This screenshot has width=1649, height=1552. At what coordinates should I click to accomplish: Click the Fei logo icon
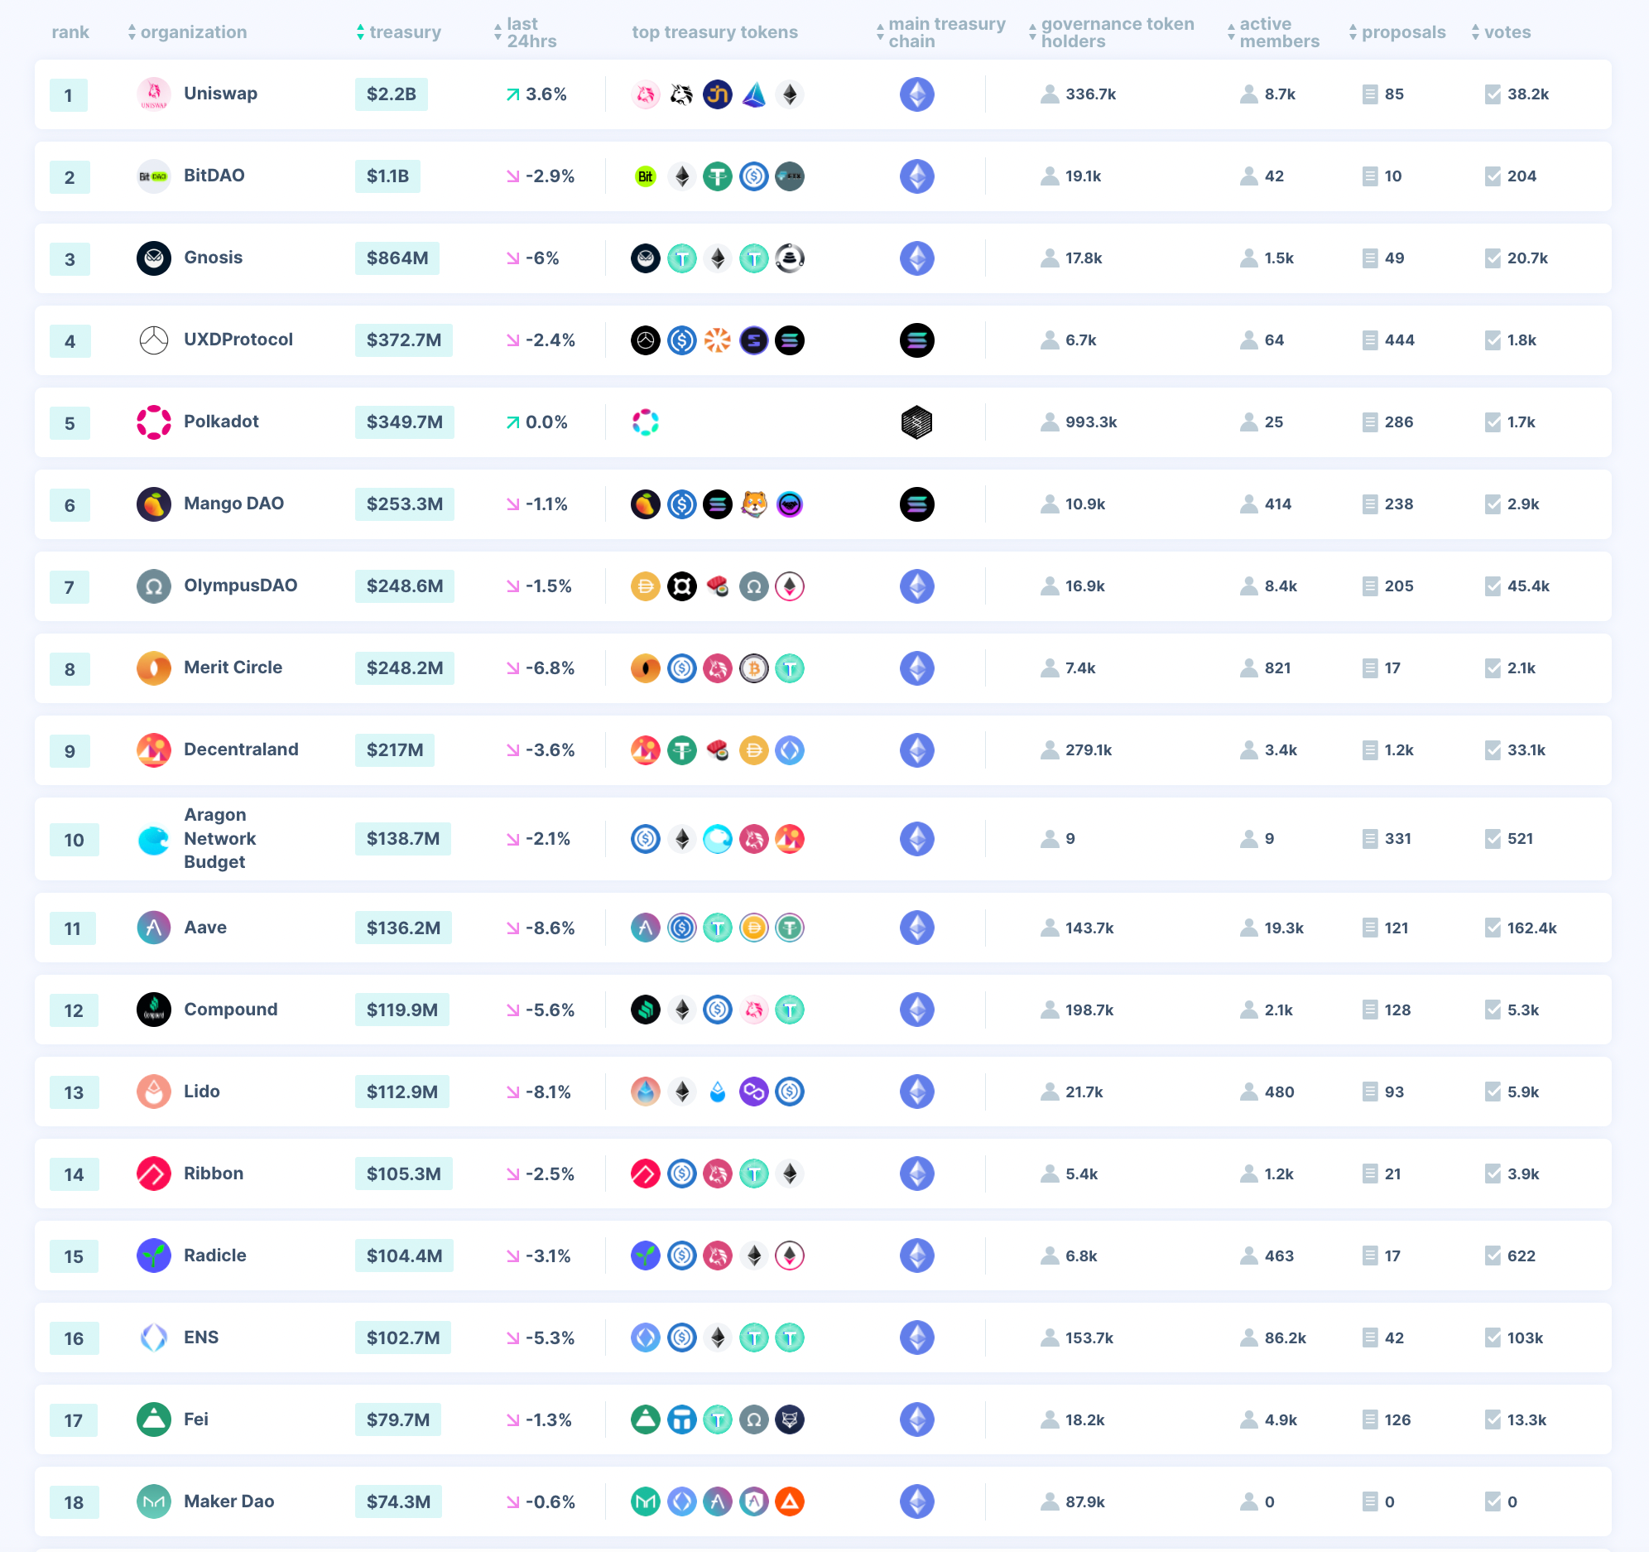point(153,1420)
